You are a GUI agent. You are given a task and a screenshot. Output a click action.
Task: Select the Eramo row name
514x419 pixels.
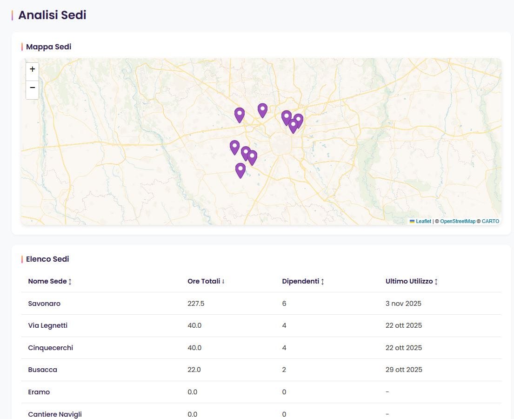point(39,392)
